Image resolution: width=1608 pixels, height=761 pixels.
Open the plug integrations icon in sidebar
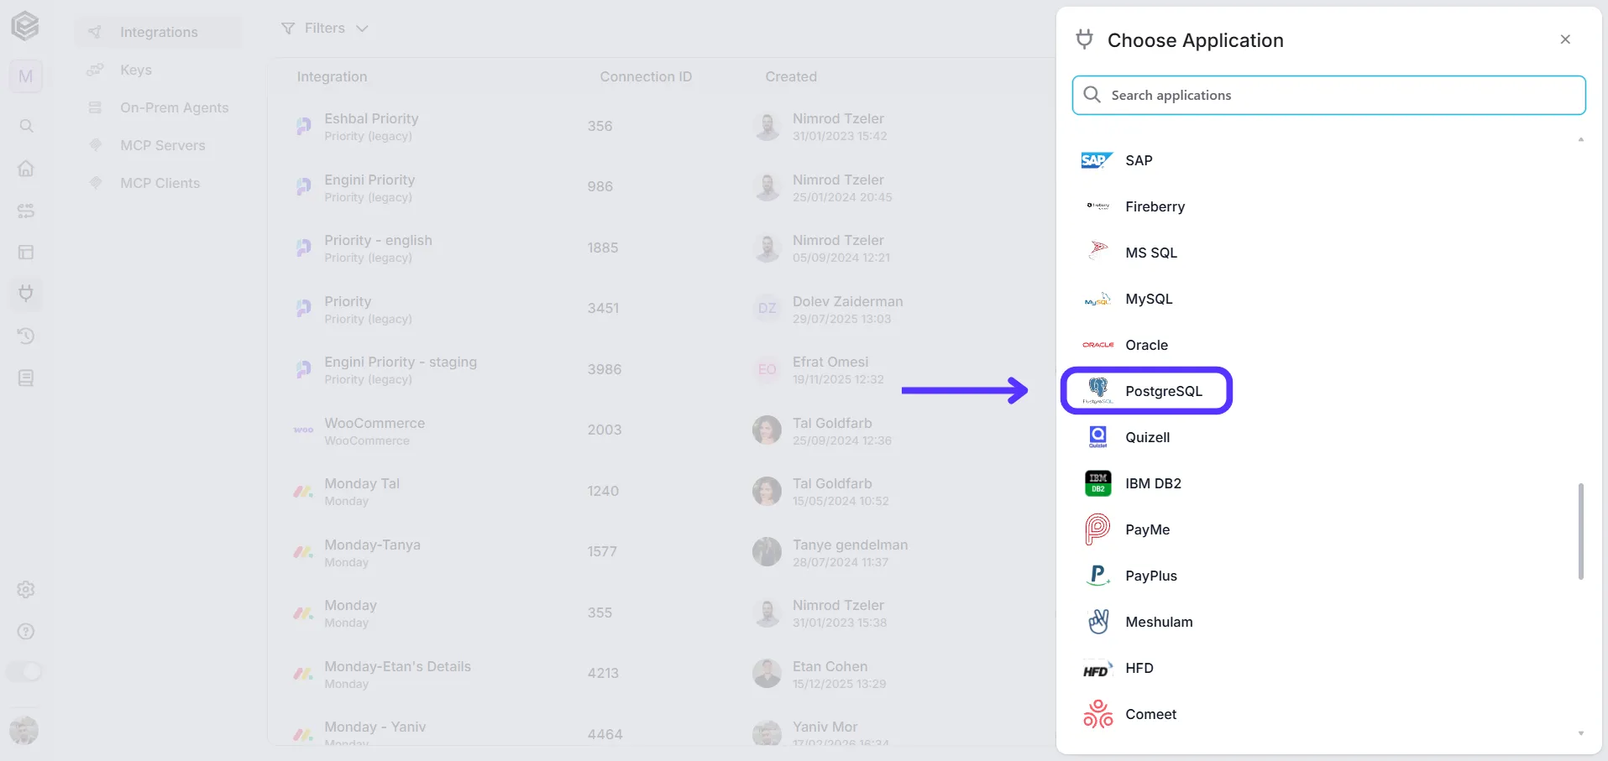tap(26, 294)
